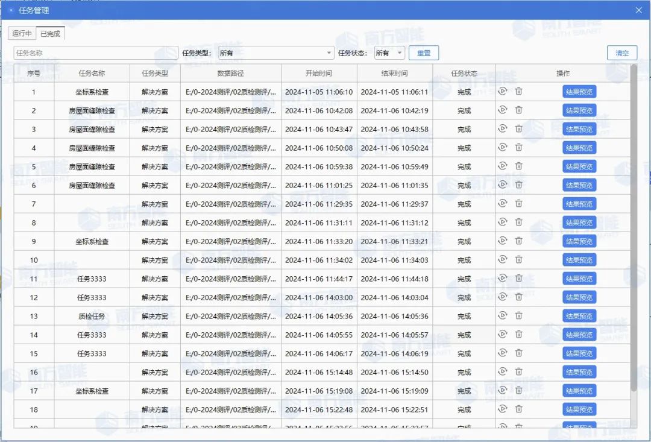Remove row 2 using its trash icon
Screen dimensions: 651x442
518,110
